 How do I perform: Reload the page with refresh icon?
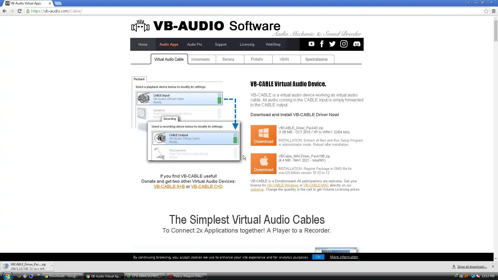point(19,11)
